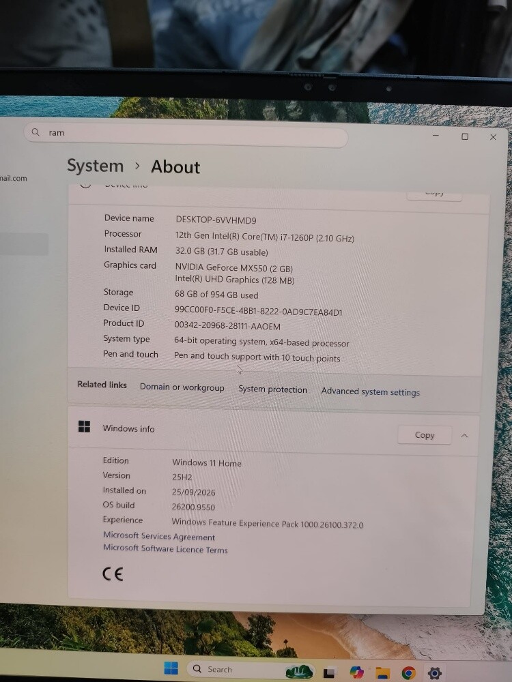The width and height of the screenshot is (512, 682).
Task: Select Windows Feature Experience Pack text
Action: [x=268, y=523]
